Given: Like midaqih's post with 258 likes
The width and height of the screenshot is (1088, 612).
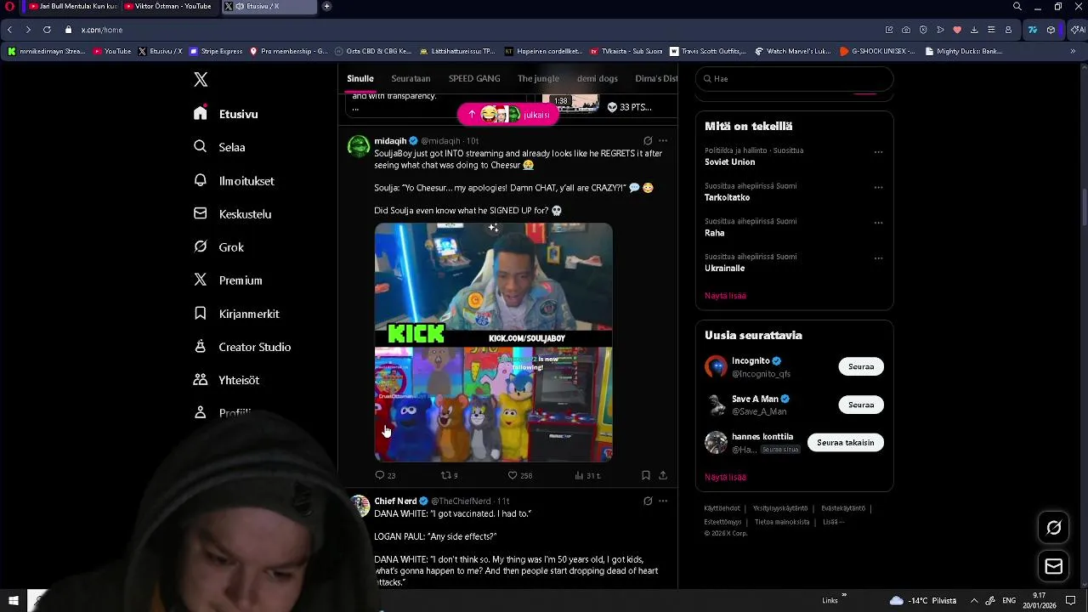Looking at the screenshot, I should coord(519,475).
